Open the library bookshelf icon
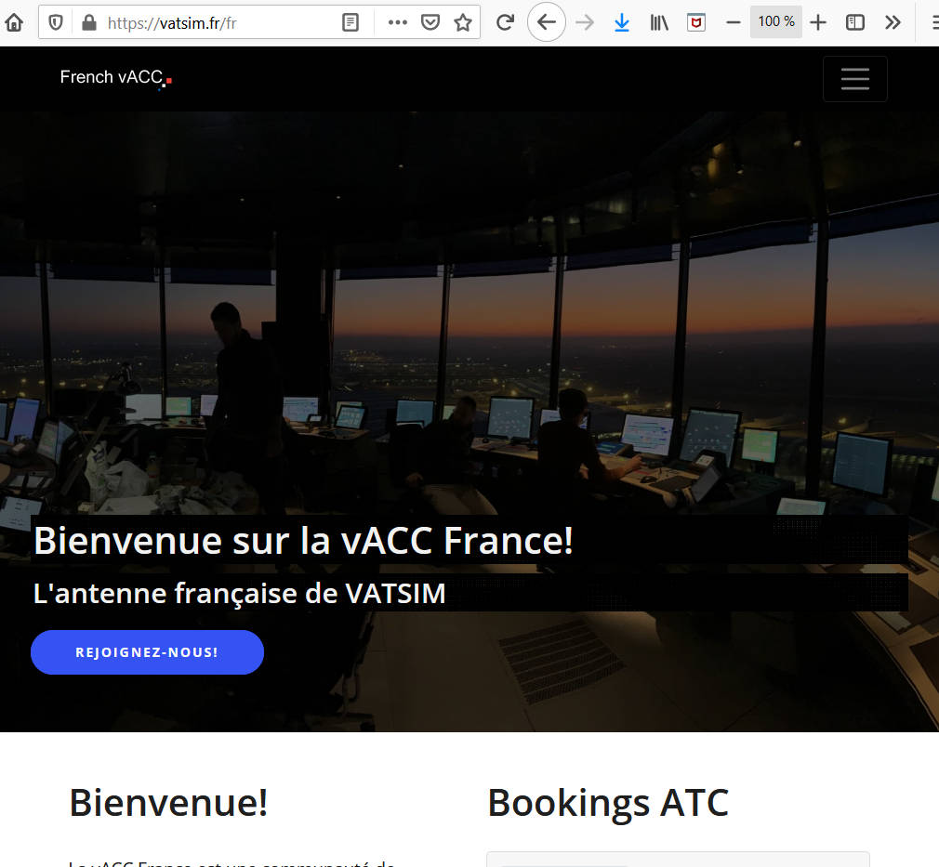 click(x=659, y=22)
